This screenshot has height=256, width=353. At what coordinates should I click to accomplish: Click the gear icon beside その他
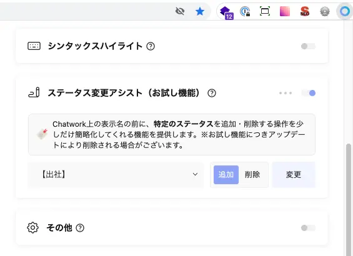(x=33, y=228)
